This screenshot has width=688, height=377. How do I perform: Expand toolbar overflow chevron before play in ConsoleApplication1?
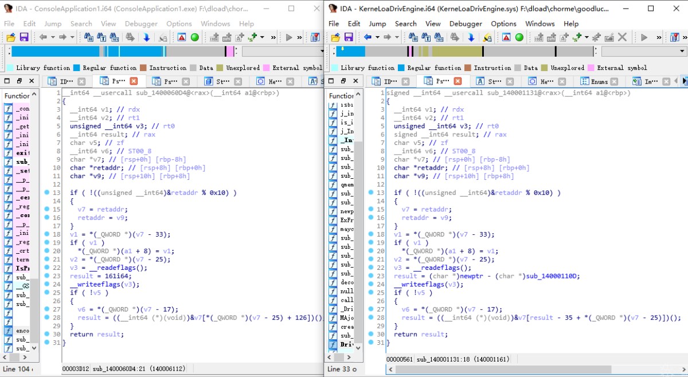pos(273,37)
